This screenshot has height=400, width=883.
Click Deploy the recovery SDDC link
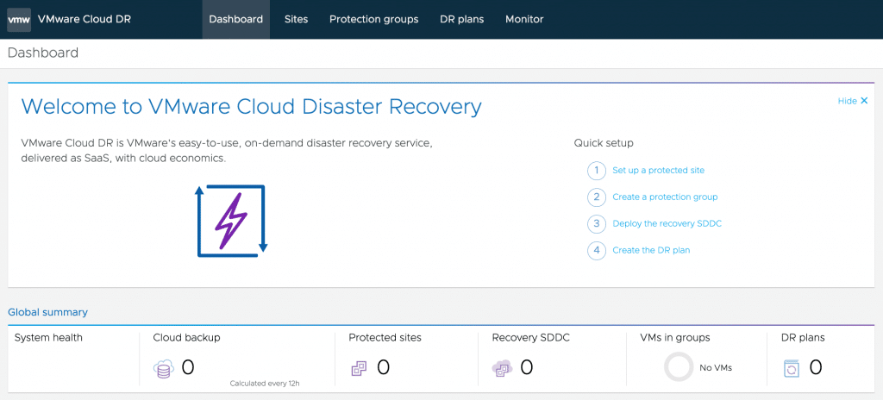(x=667, y=223)
